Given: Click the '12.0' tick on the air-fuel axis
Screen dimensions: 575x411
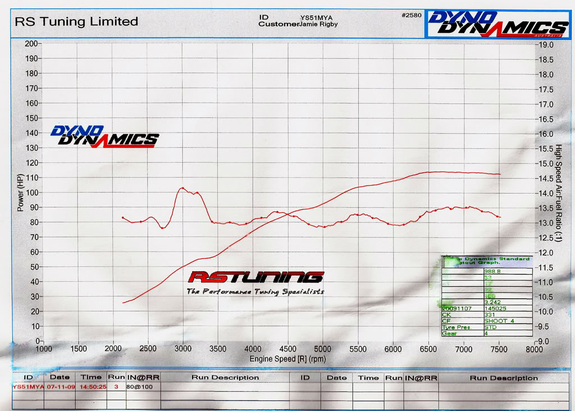Looking at the screenshot, I should coord(546,253).
